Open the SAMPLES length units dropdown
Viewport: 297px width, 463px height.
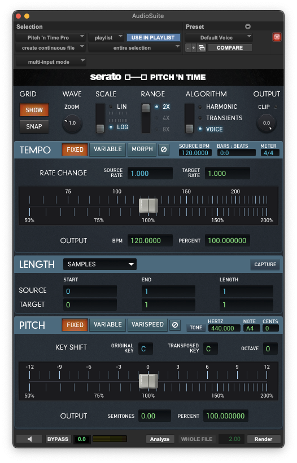[x=99, y=264]
